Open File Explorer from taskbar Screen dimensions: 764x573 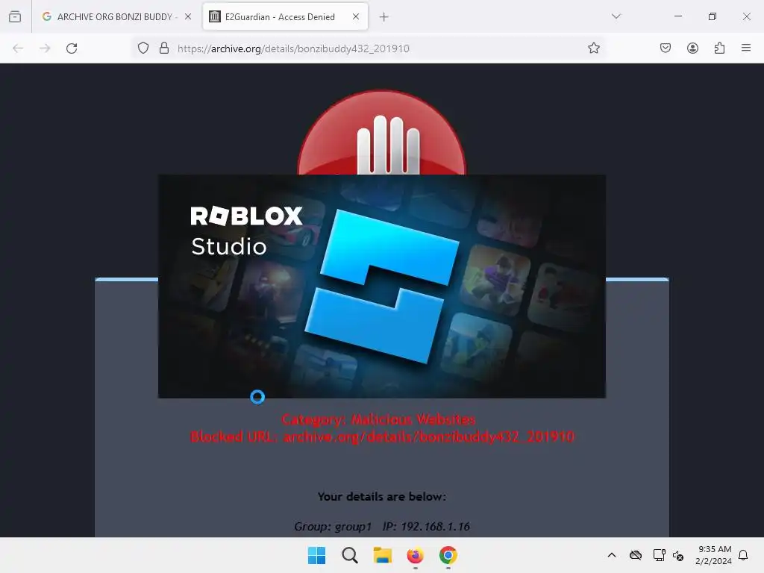pyautogui.click(x=383, y=555)
